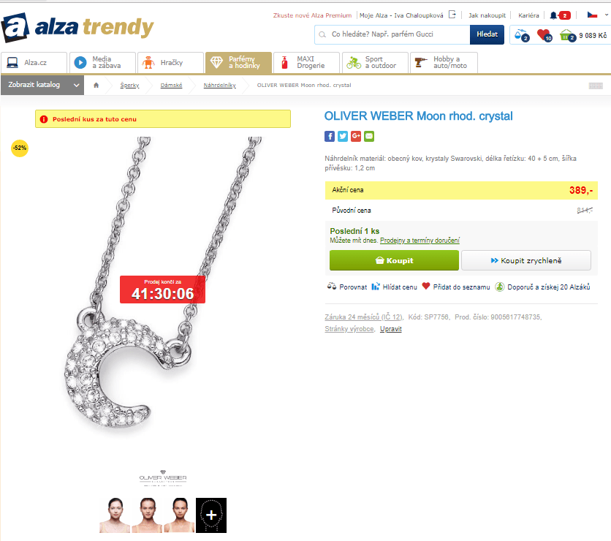Open the Parfémy a hodinky tab
The height and width of the screenshot is (541, 611).
coord(238,62)
